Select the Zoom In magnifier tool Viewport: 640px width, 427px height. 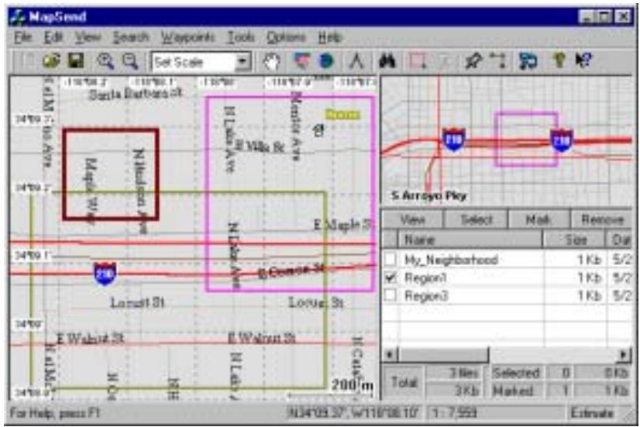pyautogui.click(x=105, y=62)
